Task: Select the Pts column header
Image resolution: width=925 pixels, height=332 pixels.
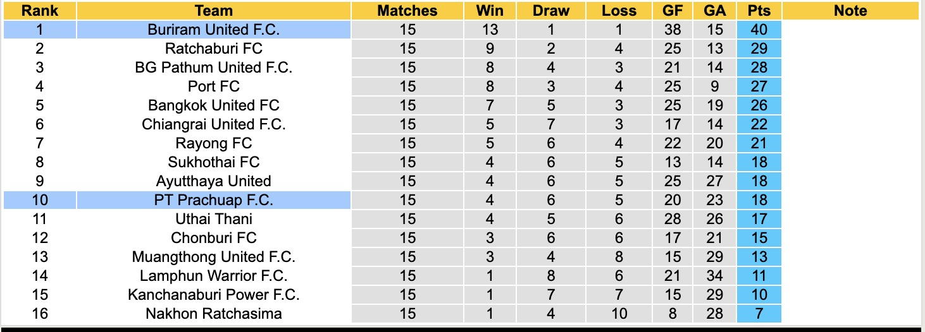Action: pyautogui.click(x=759, y=11)
